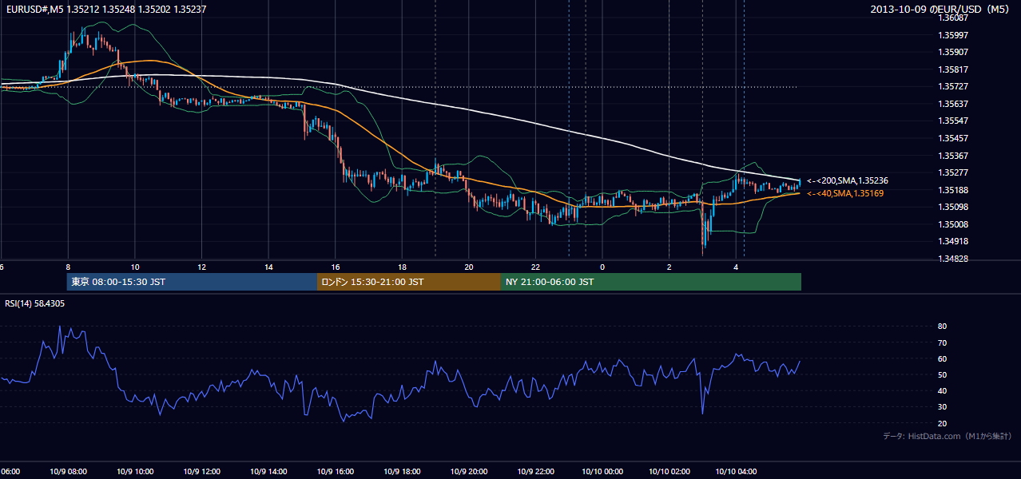
Task: Click the 10/9 10:00 time label
Action: pos(134,472)
